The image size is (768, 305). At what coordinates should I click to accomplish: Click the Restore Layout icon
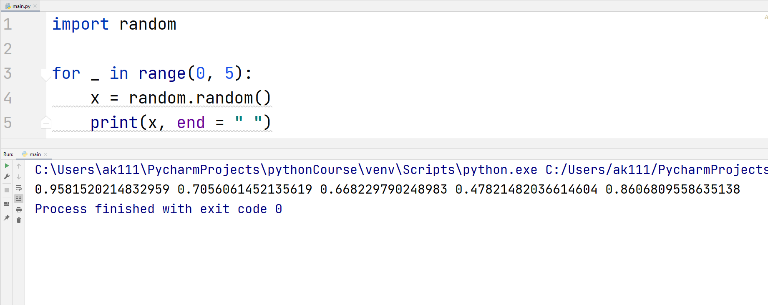click(6, 204)
